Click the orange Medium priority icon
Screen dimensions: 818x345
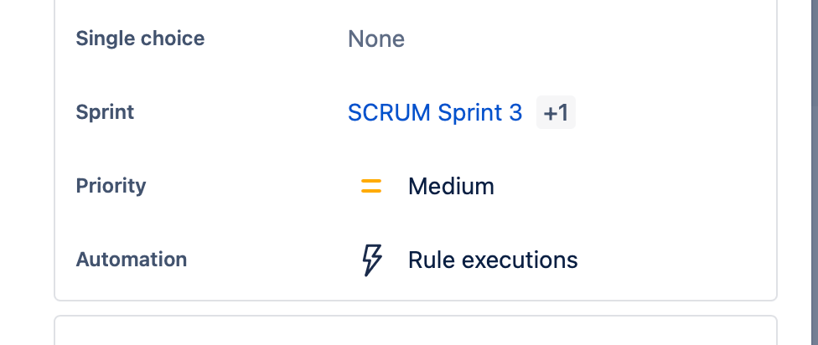(371, 186)
